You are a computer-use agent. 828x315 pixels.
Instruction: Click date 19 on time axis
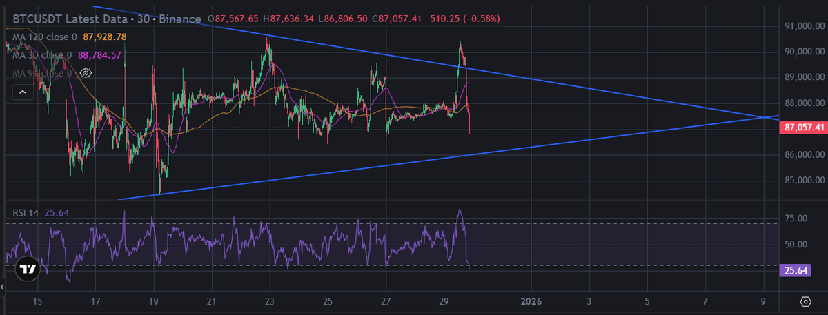154,301
